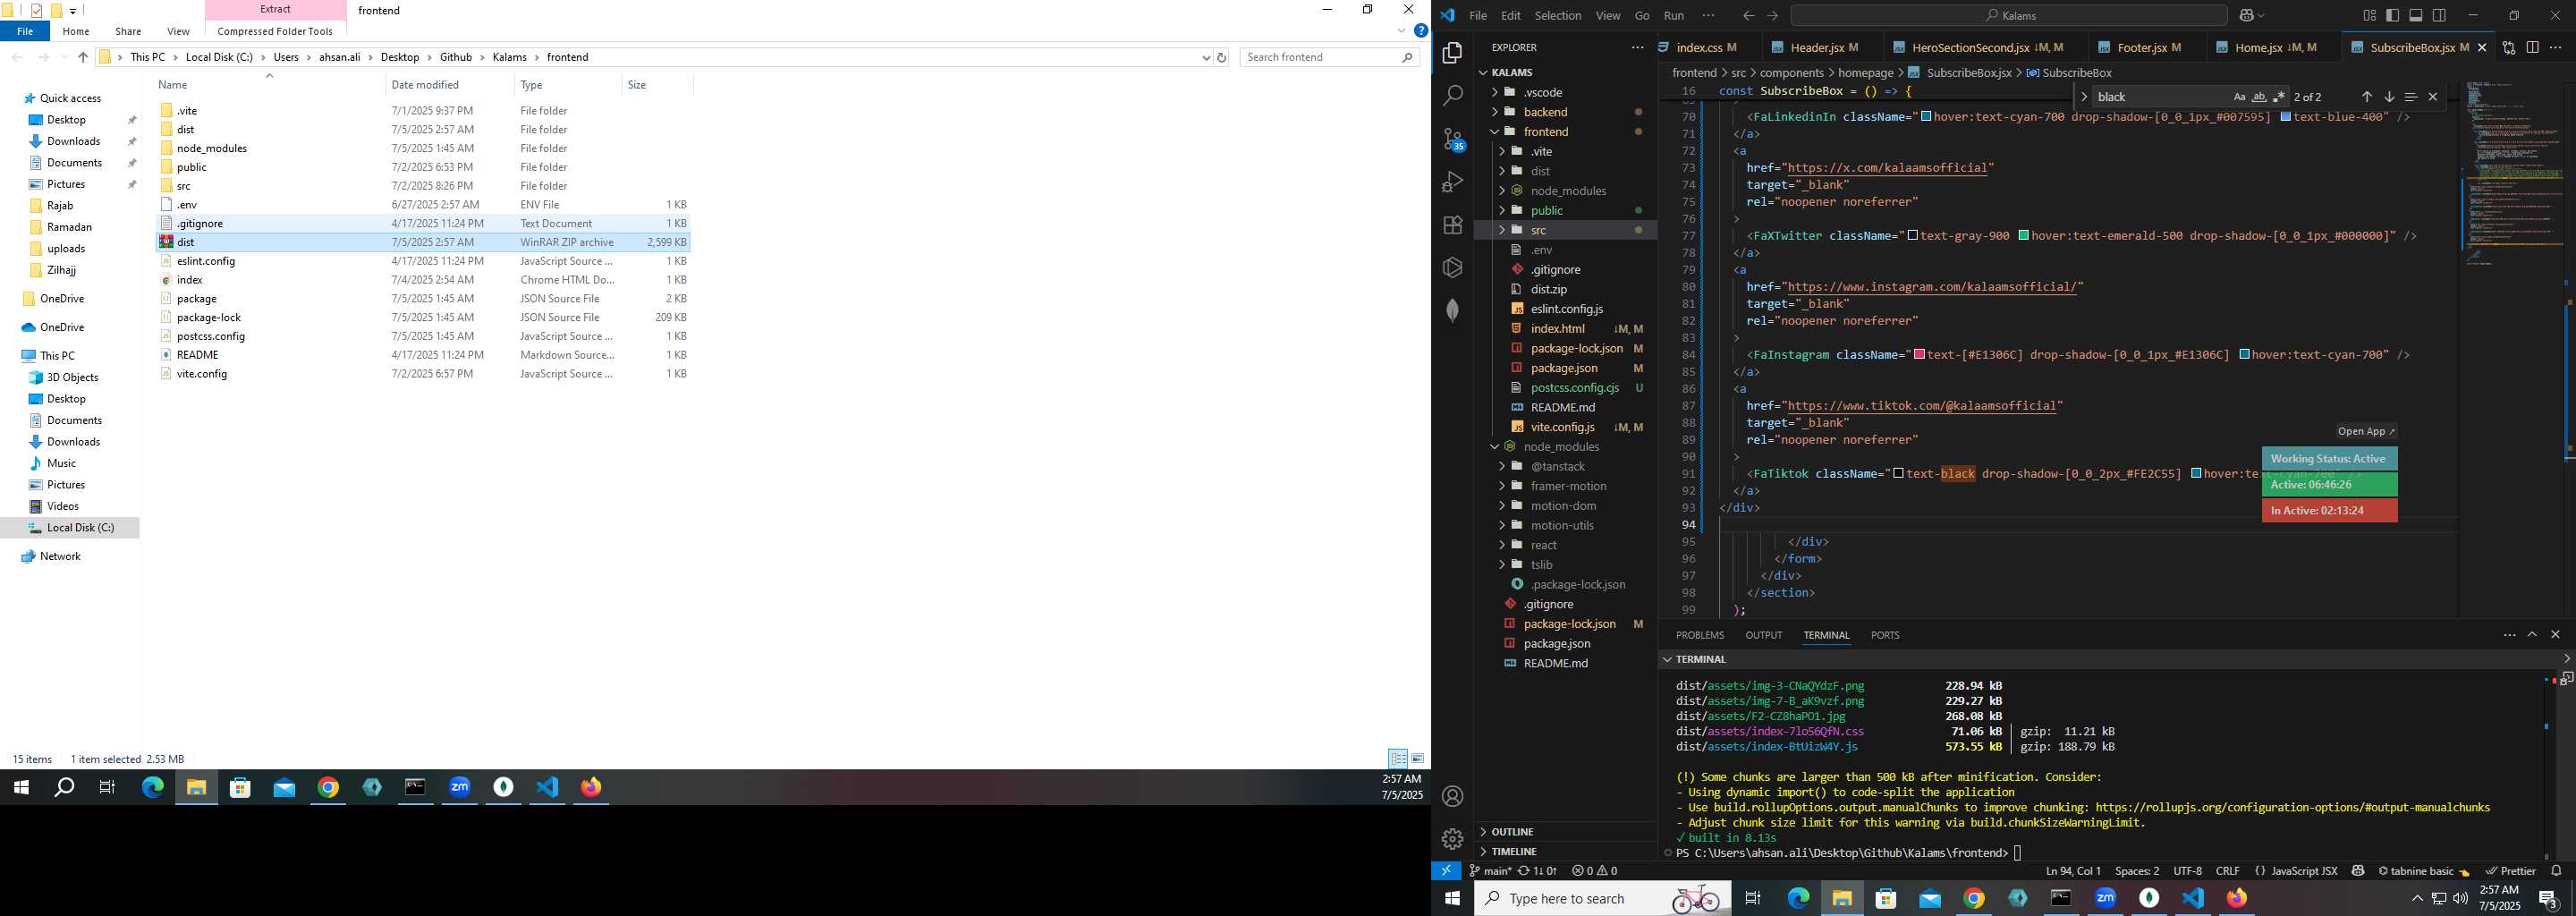This screenshot has height=916, width=2576.
Task: Open the Selection menu in VS Code
Action: pos(1557,15)
